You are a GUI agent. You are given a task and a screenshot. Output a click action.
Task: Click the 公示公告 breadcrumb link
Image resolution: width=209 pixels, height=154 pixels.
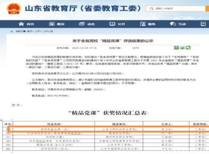tap(48, 31)
